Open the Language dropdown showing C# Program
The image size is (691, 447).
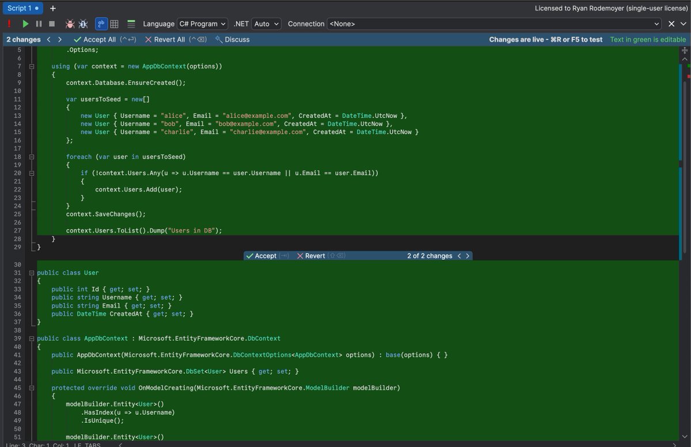[202, 24]
